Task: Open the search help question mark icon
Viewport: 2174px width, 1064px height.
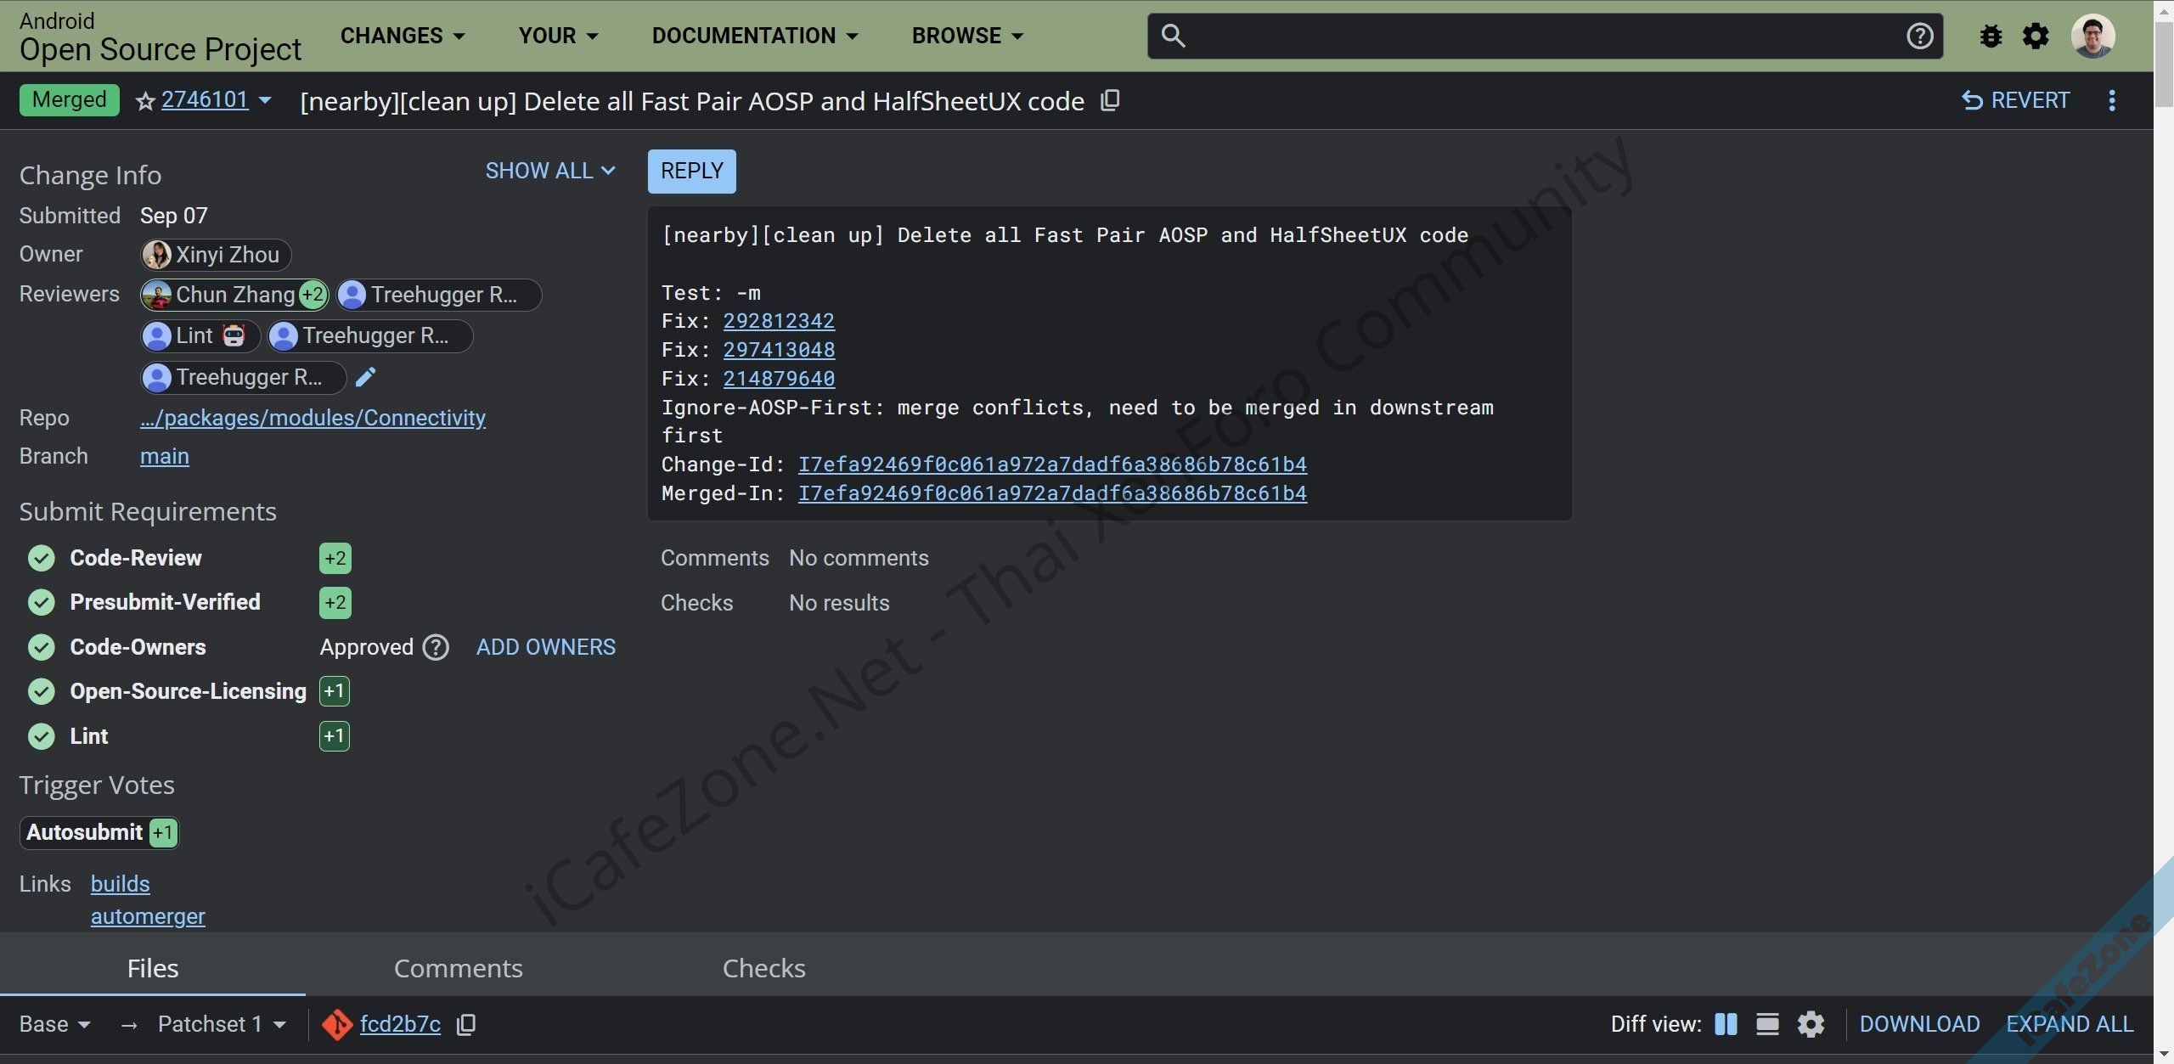Action: pyautogui.click(x=1919, y=36)
